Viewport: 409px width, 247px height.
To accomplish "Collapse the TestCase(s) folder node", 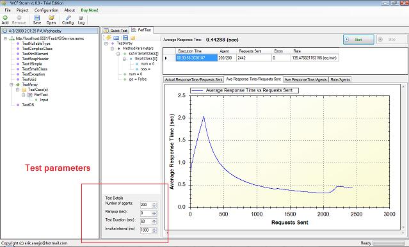I will coord(17,90).
